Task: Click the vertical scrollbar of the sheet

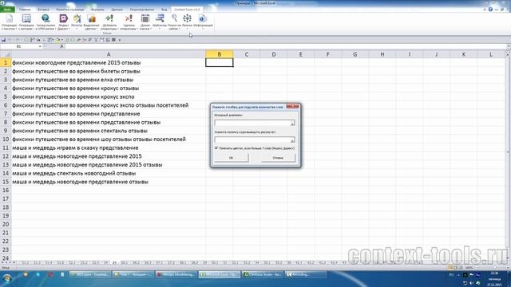Action: (x=508, y=156)
